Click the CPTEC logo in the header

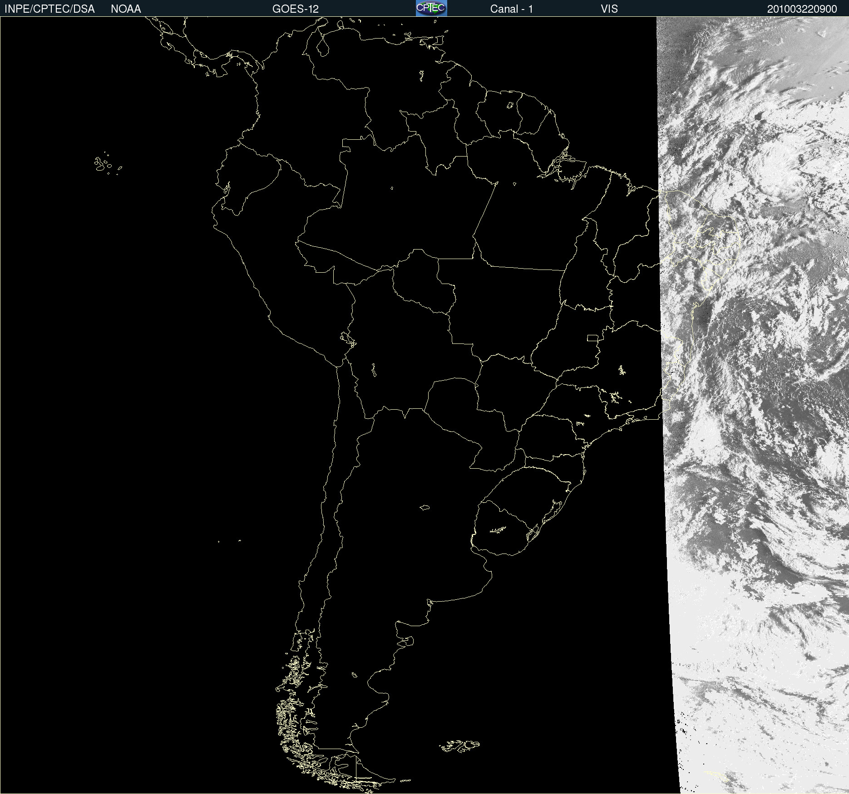431,8
